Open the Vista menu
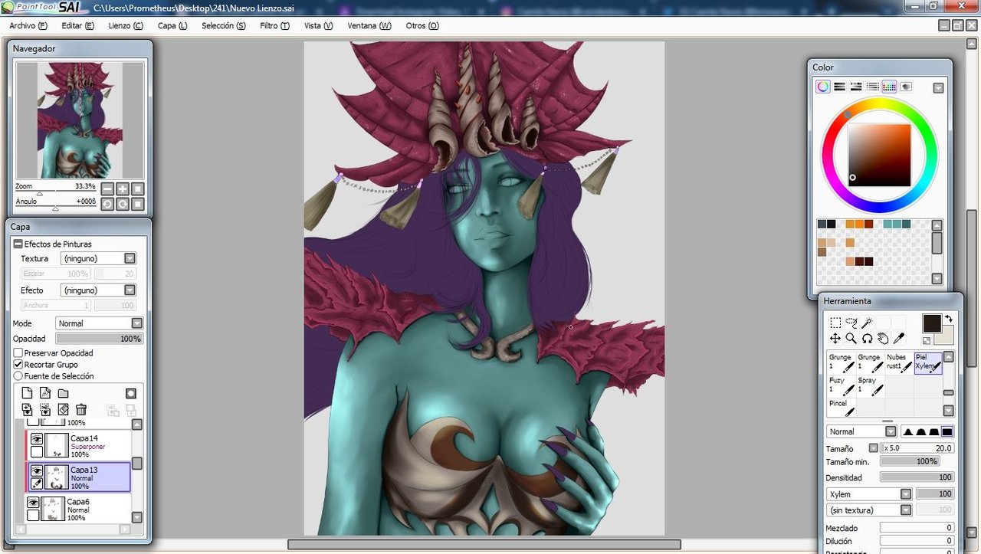 [x=319, y=25]
